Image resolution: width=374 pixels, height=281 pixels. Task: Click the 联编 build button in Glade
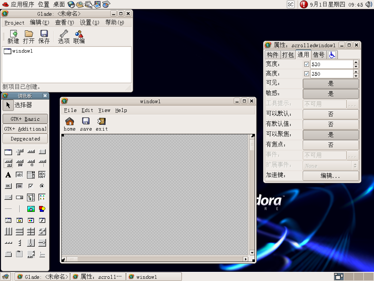[x=79, y=37]
